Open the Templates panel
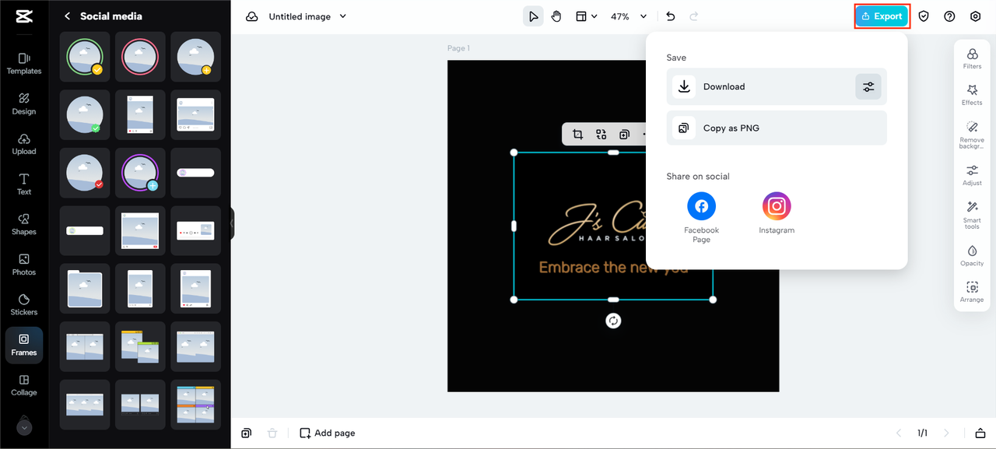This screenshot has height=449, width=996. click(24, 63)
